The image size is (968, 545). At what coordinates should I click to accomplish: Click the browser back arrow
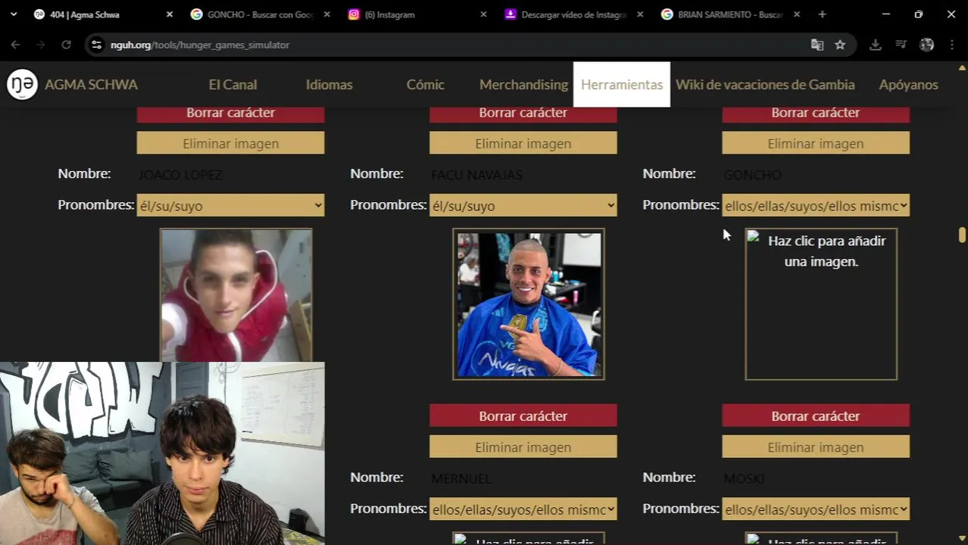point(15,45)
